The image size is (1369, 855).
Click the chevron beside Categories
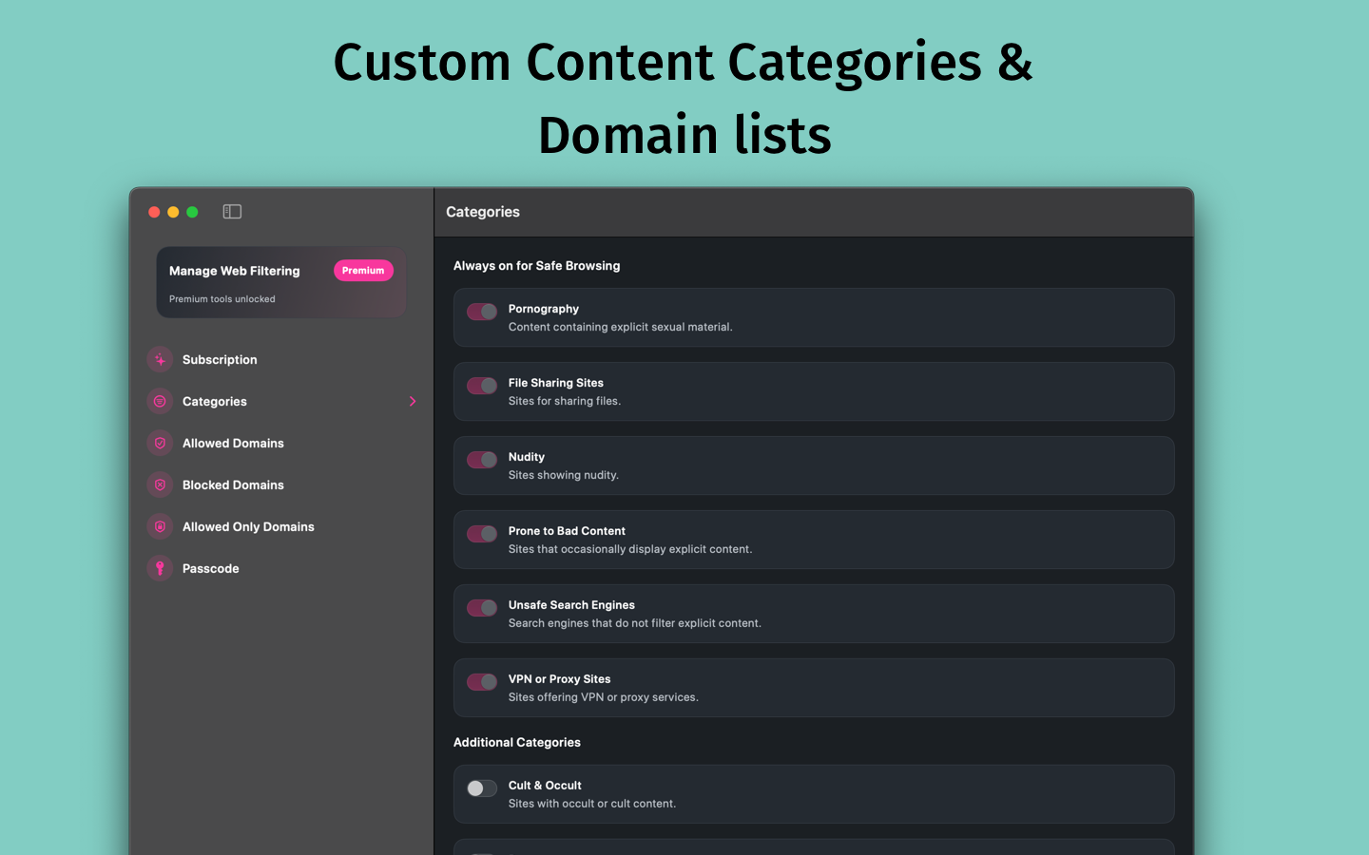click(413, 402)
